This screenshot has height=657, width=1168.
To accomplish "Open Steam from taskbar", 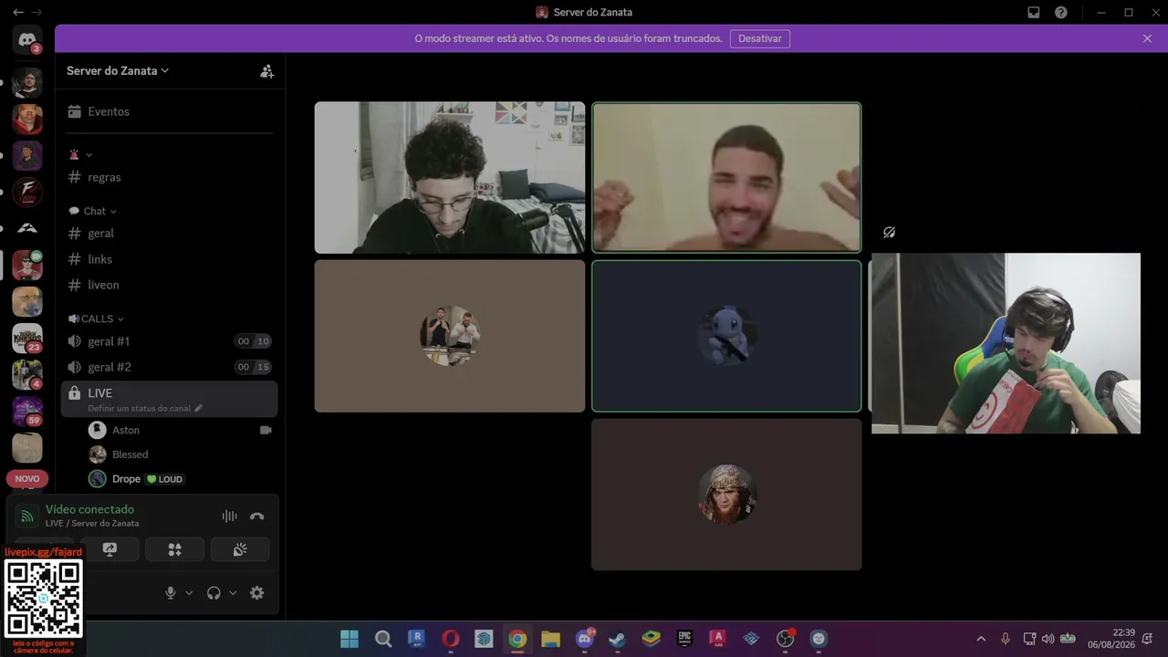I will (618, 639).
